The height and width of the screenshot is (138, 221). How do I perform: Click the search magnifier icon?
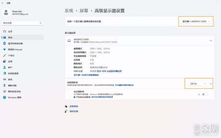tap(41, 23)
